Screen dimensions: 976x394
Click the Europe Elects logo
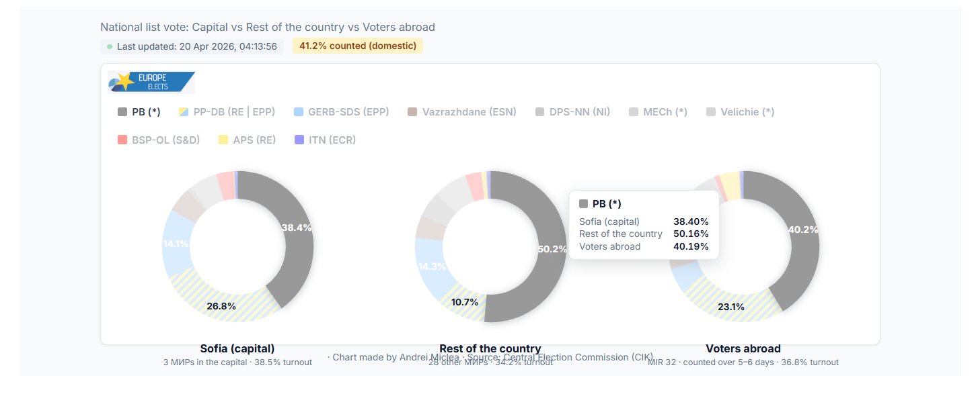point(151,82)
